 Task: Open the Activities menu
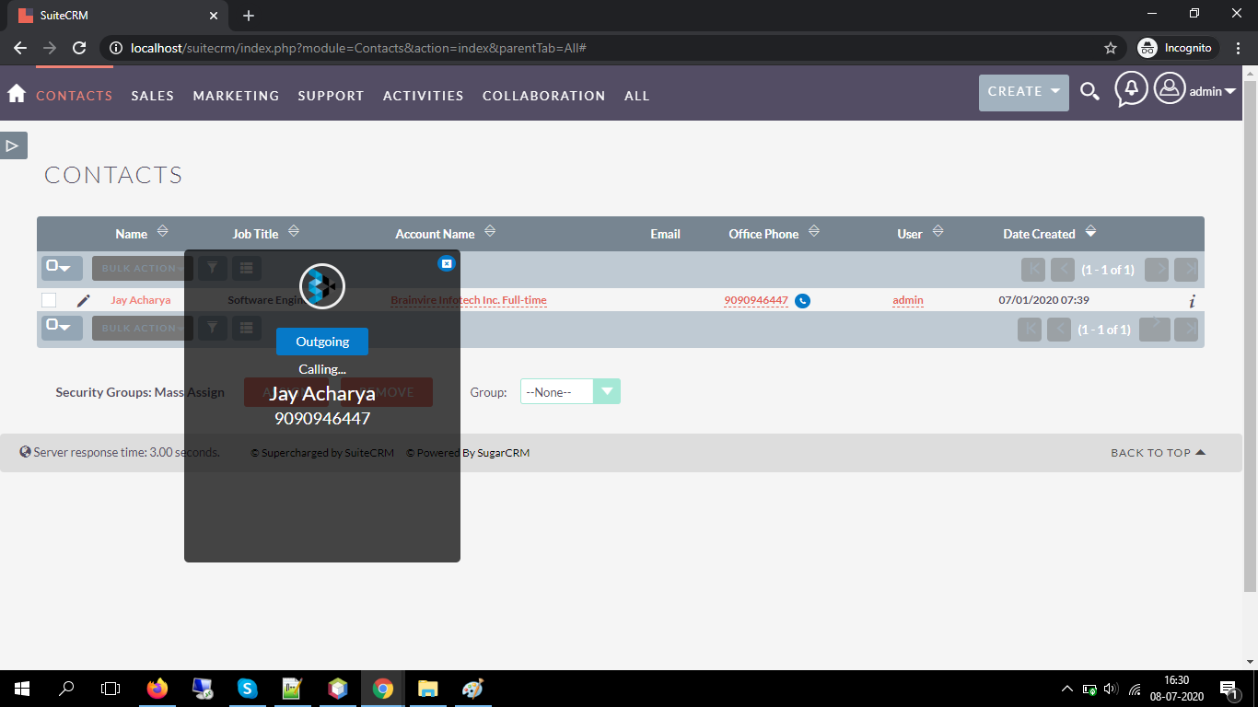424,96
